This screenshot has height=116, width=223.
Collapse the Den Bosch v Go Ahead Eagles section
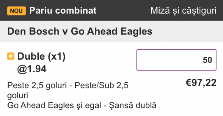tap(111, 31)
